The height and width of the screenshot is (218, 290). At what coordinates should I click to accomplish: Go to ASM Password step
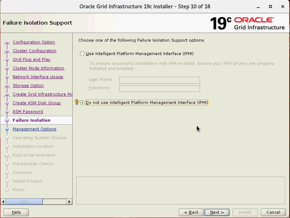(28, 112)
